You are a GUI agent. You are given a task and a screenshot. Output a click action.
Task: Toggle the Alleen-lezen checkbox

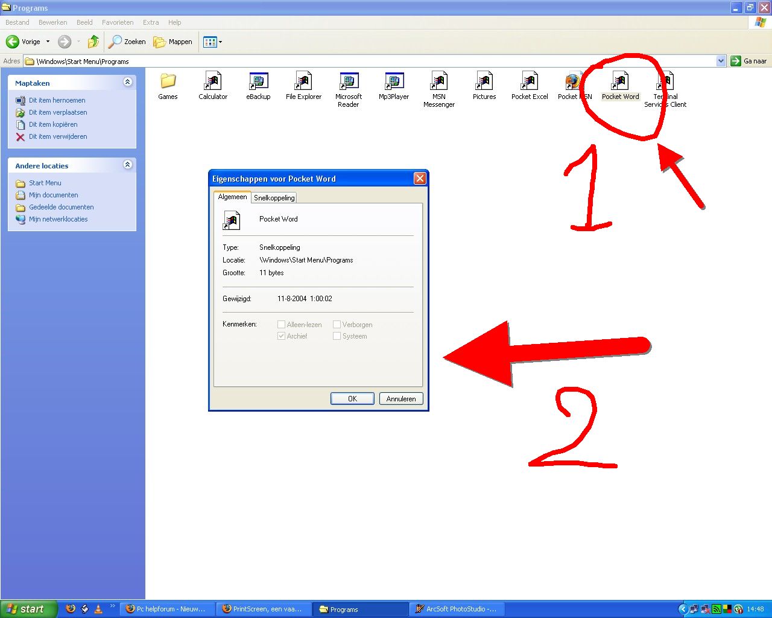(281, 325)
